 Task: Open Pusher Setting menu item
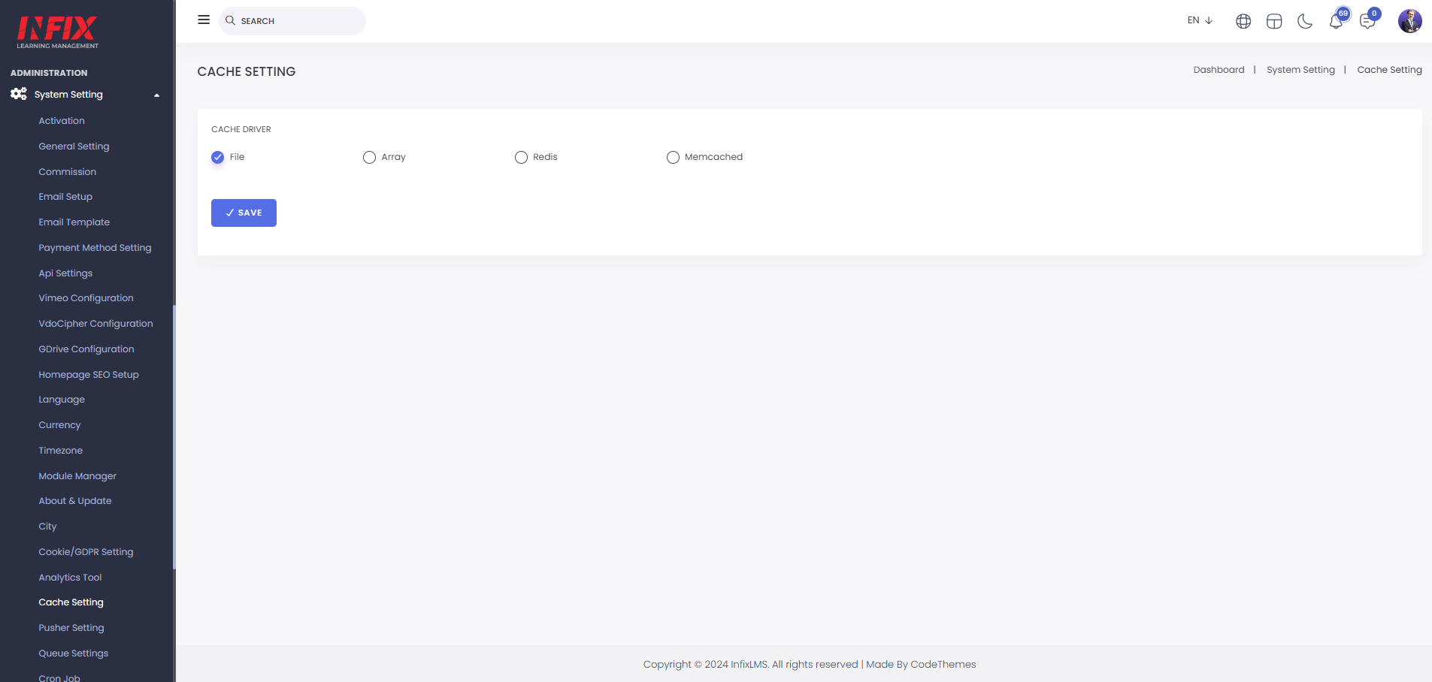pyautogui.click(x=71, y=628)
